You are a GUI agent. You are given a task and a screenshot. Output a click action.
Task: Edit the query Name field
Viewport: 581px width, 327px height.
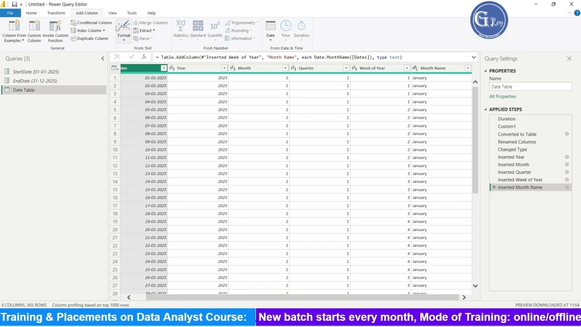click(x=530, y=87)
